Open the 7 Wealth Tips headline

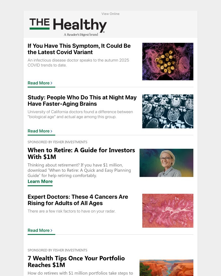coord(76,262)
